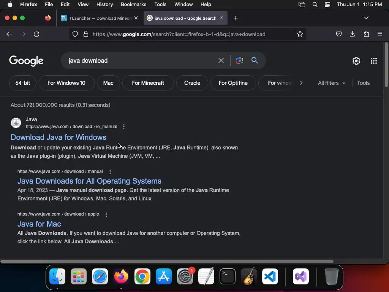The image size is (389, 292).
Task: Open Spotlight search in menu bar
Action: [x=315, y=5]
